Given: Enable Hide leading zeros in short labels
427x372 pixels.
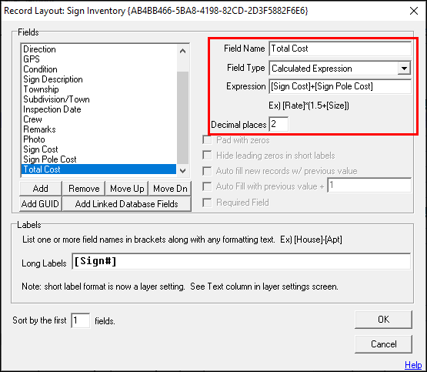Looking at the screenshot, I should 207,156.
